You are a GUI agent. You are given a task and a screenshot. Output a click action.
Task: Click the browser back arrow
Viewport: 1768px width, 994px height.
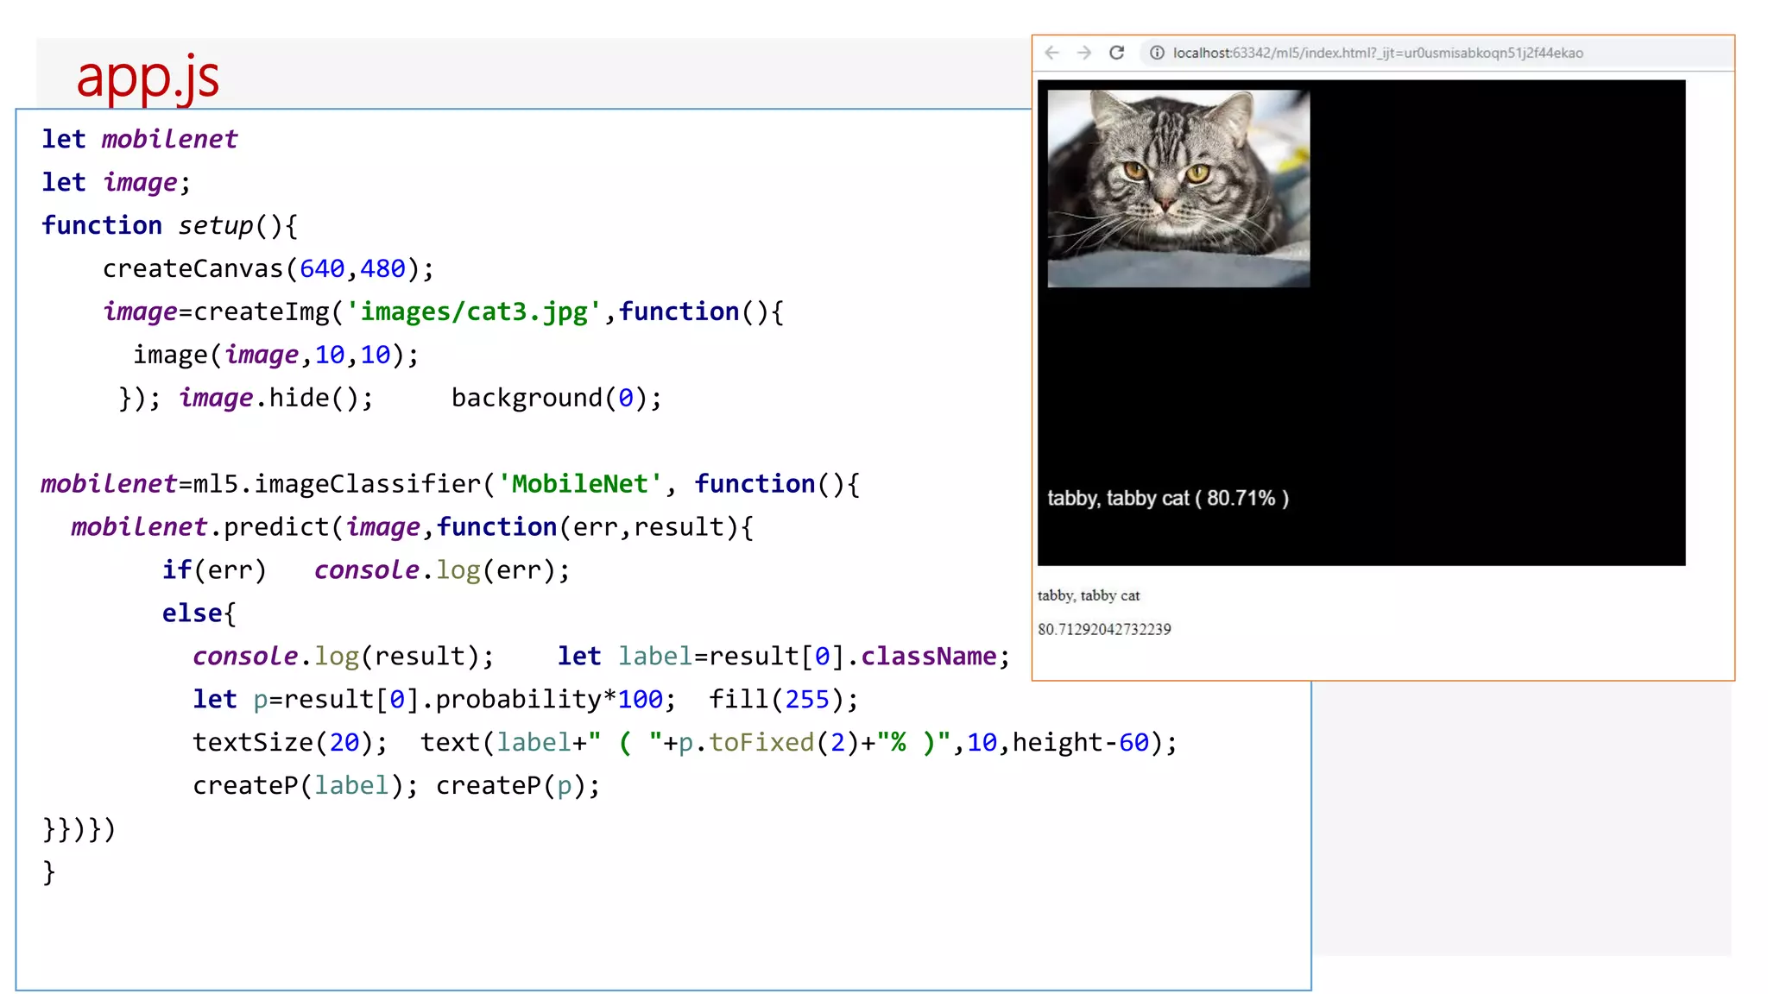click(x=1051, y=53)
